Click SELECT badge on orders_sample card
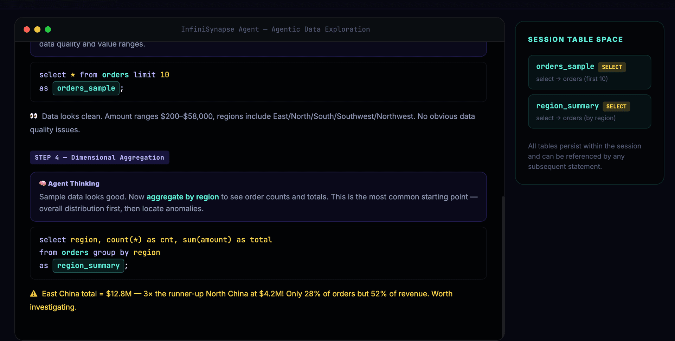This screenshot has height=341, width=675. pos(611,67)
